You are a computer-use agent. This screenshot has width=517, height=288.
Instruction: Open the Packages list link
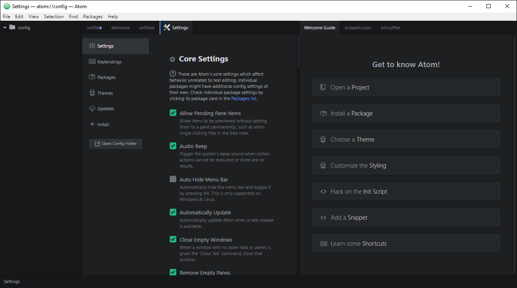pyautogui.click(x=243, y=98)
